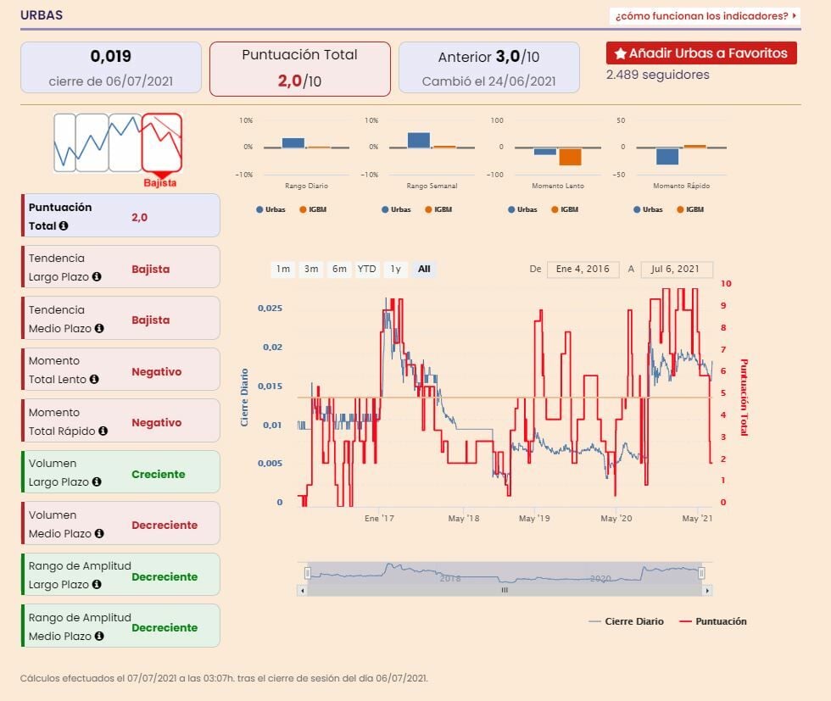831x701 pixels.
Task: Click URBAS title heading
Action: pyautogui.click(x=42, y=15)
